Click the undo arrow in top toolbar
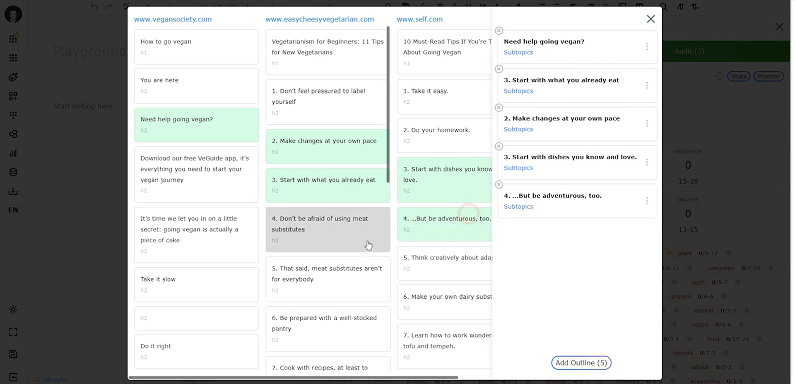This screenshot has height=384, width=795. (x=94, y=7)
